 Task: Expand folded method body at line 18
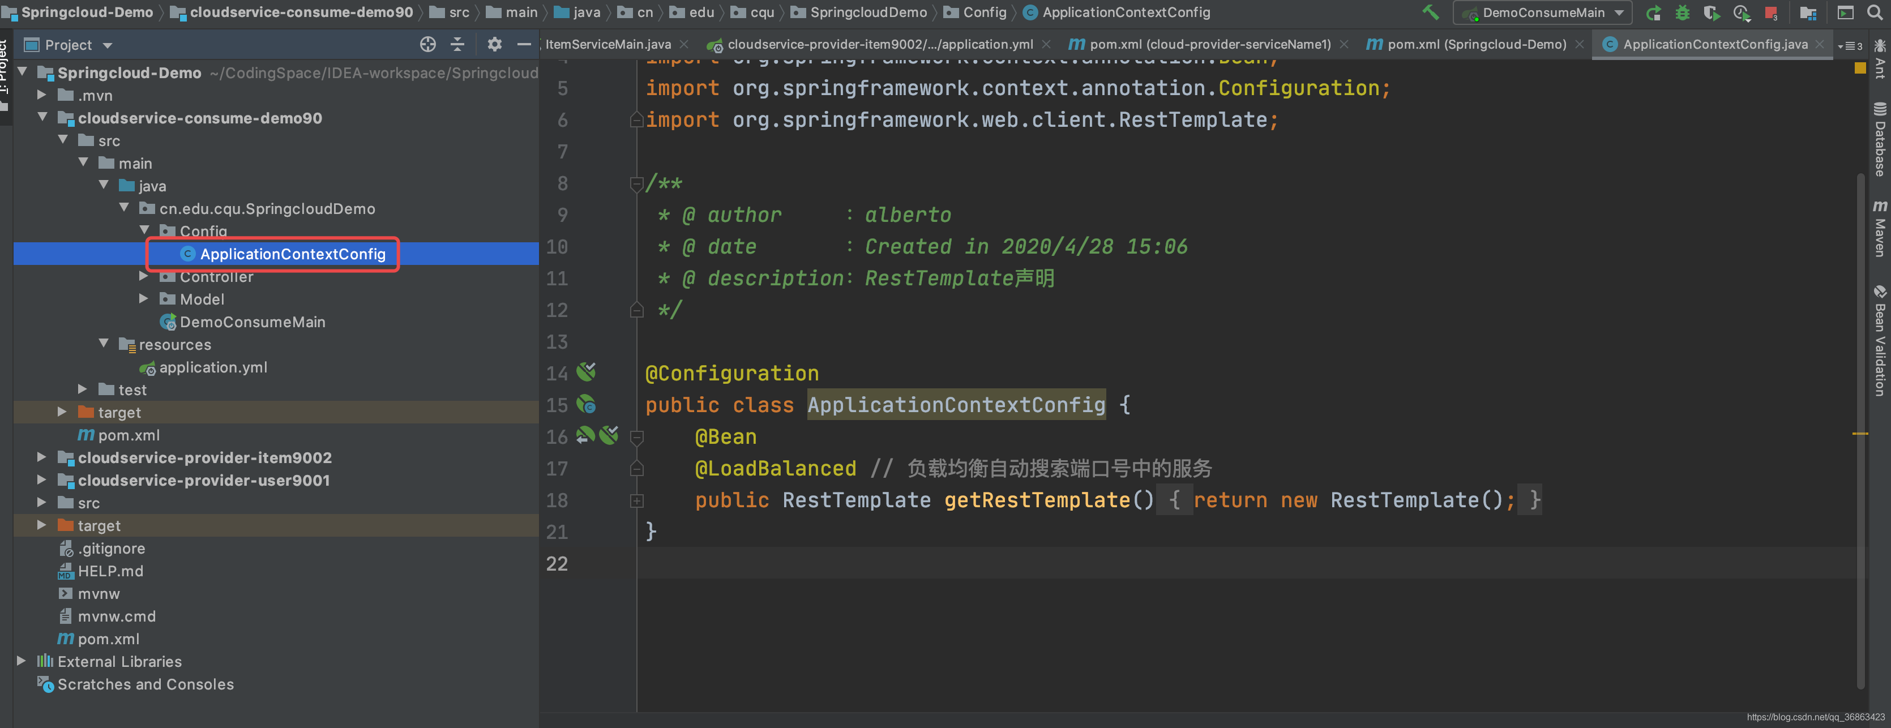pyautogui.click(x=636, y=500)
